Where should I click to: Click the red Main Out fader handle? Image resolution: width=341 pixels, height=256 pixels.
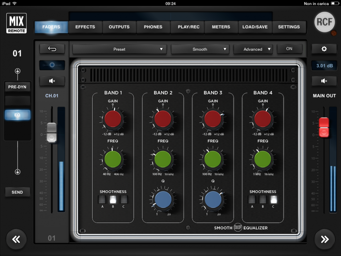pyautogui.click(x=324, y=127)
